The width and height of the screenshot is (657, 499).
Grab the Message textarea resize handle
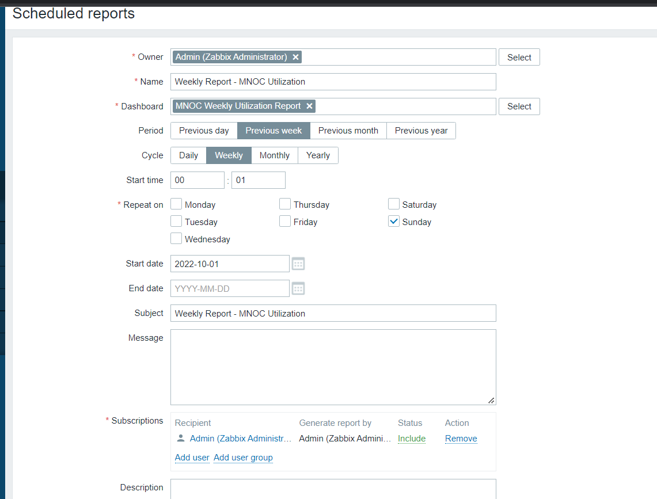(x=491, y=401)
